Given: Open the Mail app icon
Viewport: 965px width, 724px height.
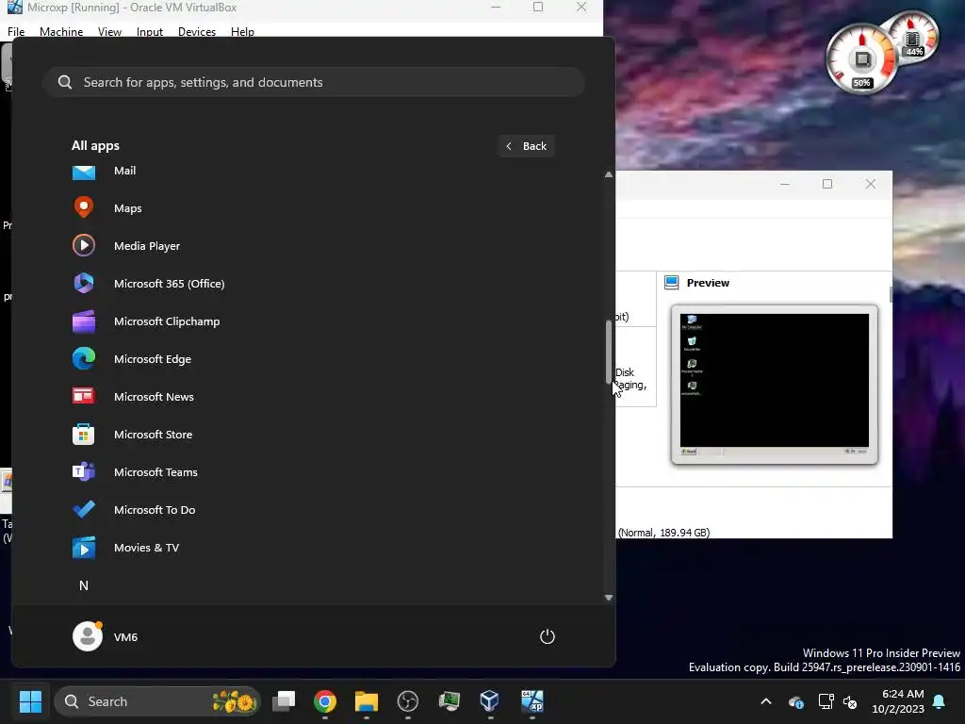Looking at the screenshot, I should [84, 172].
